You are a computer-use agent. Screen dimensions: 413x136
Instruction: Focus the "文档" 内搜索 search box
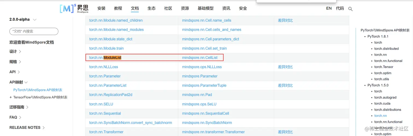pyautogui.click(x=34, y=31)
